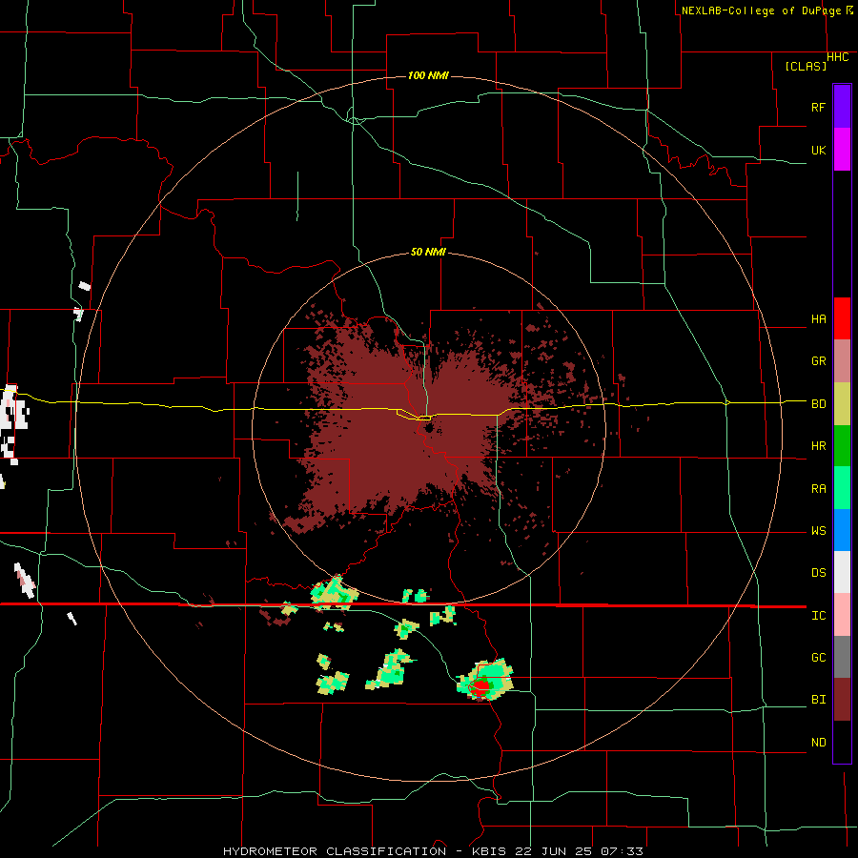The width and height of the screenshot is (858, 858).
Task: Select the yellow BD big drops swatch
Action: [x=842, y=404]
